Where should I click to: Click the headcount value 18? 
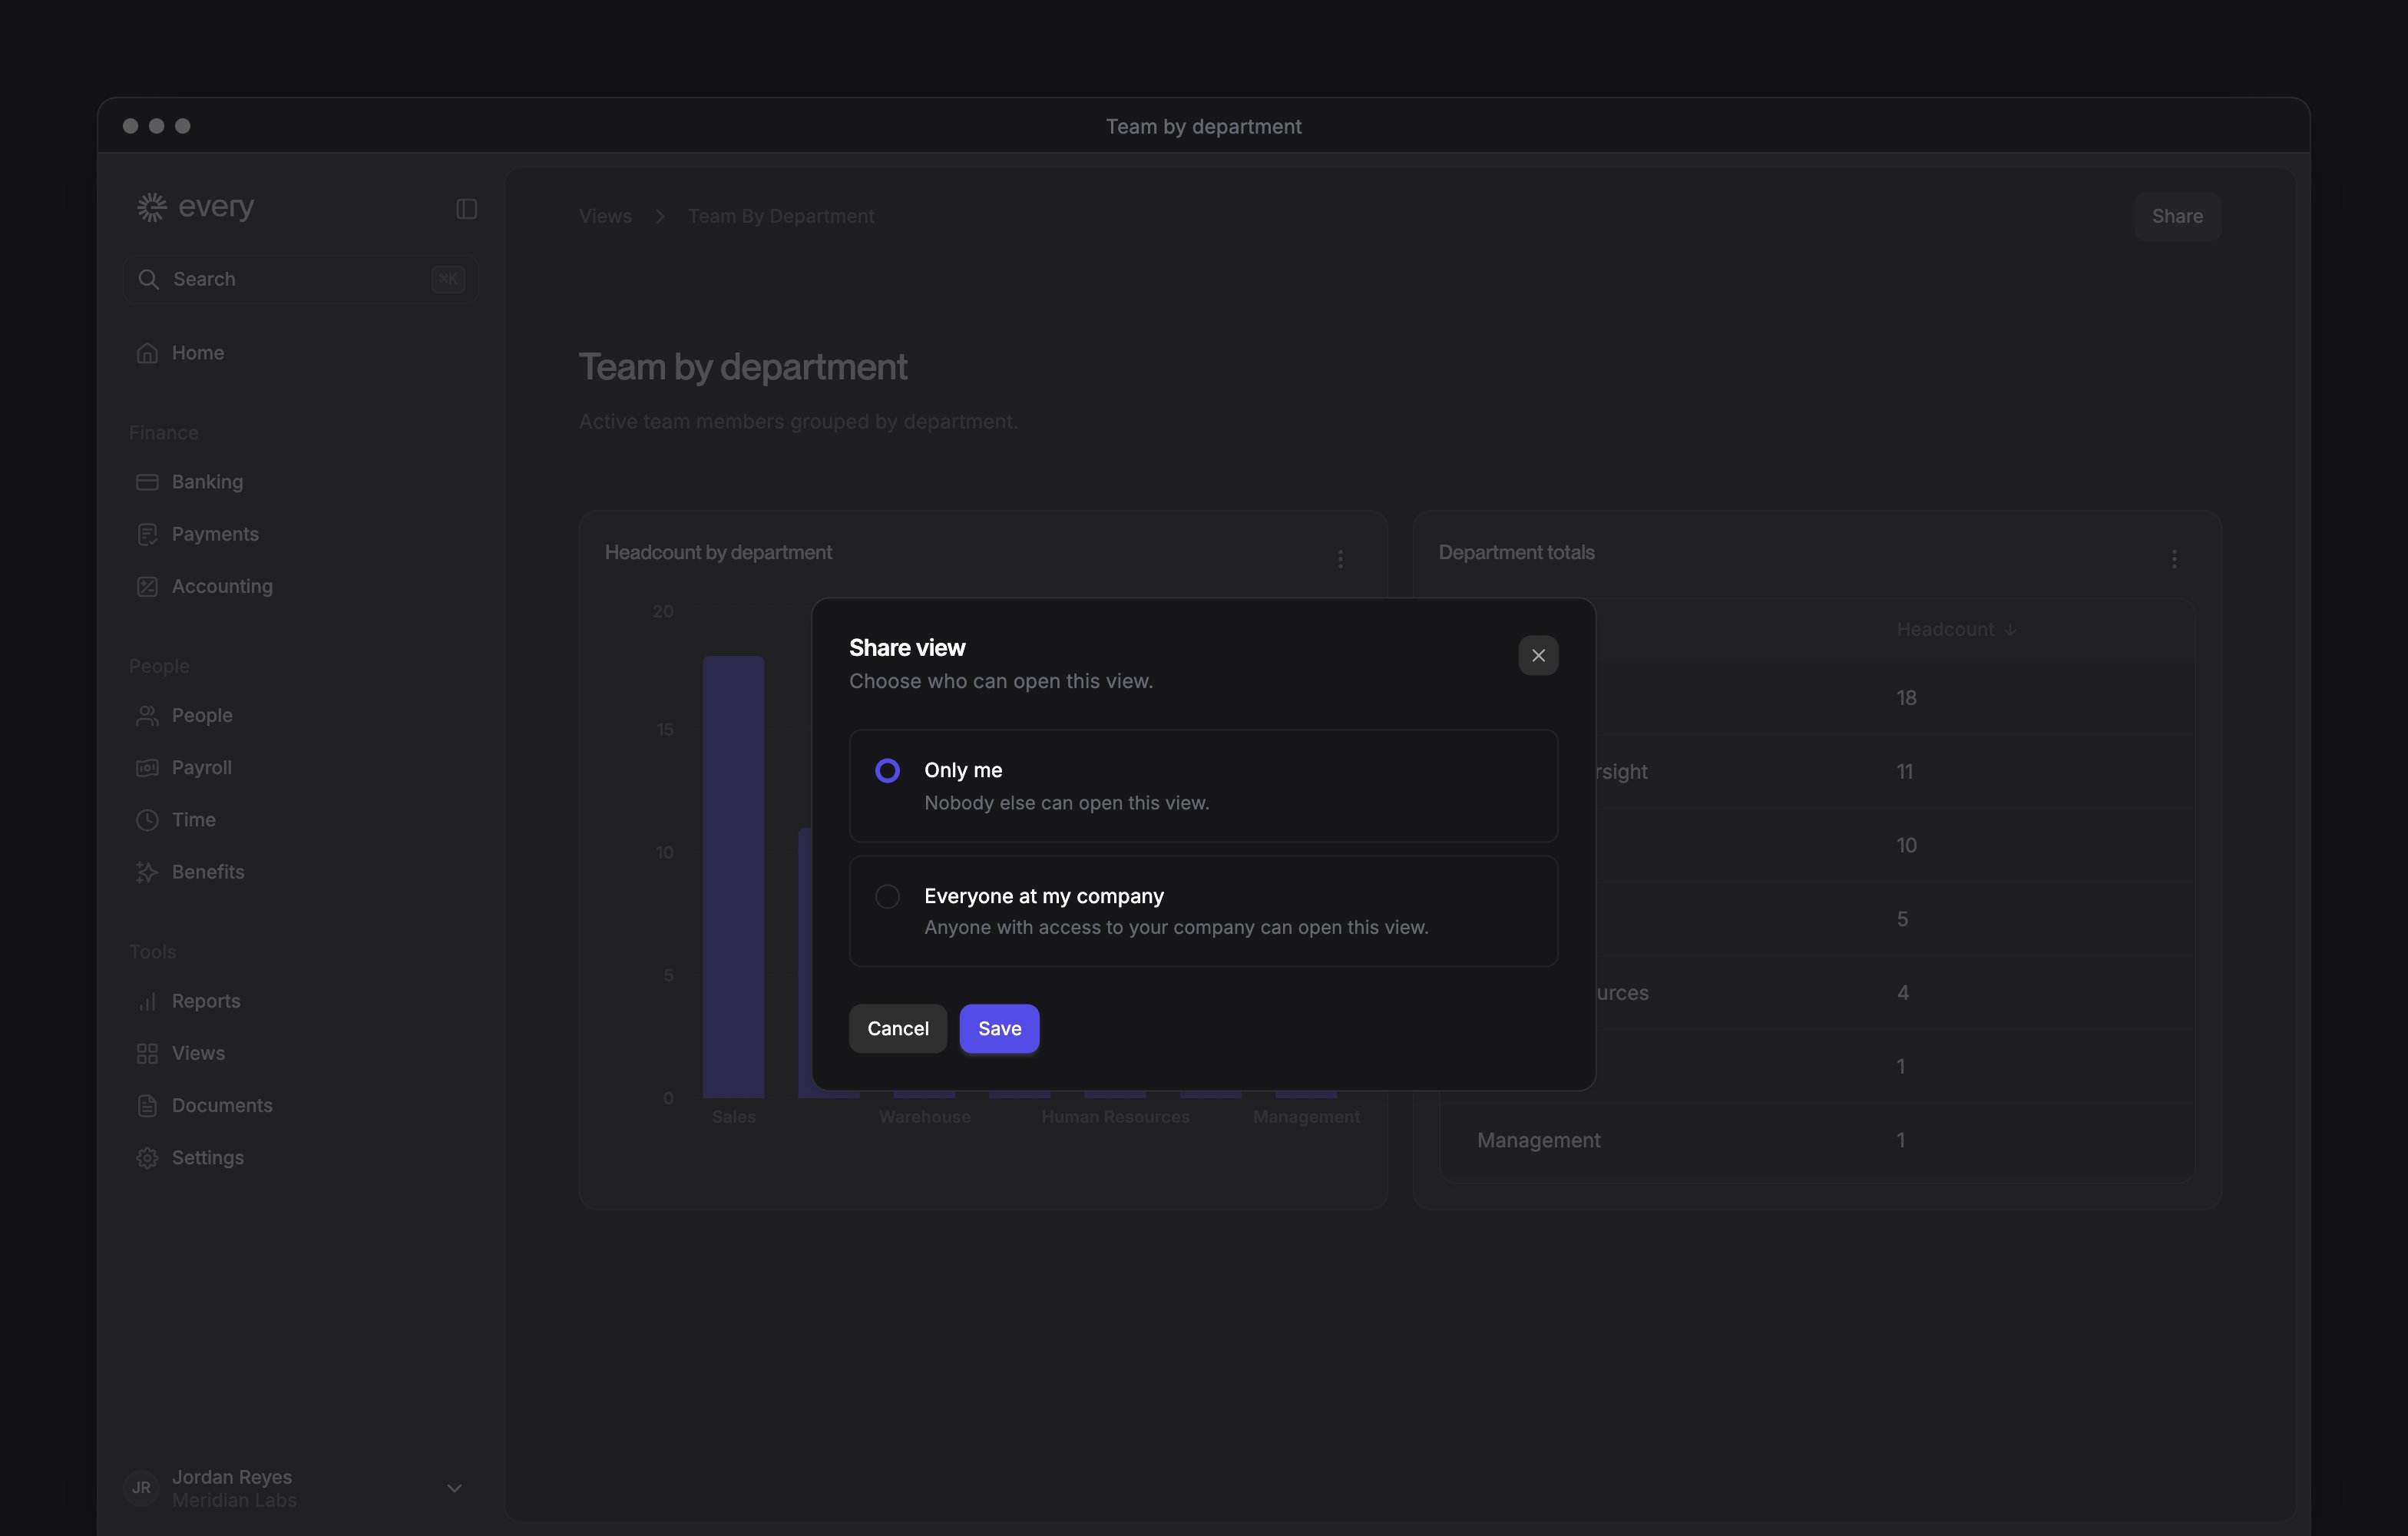point(1906,698)
